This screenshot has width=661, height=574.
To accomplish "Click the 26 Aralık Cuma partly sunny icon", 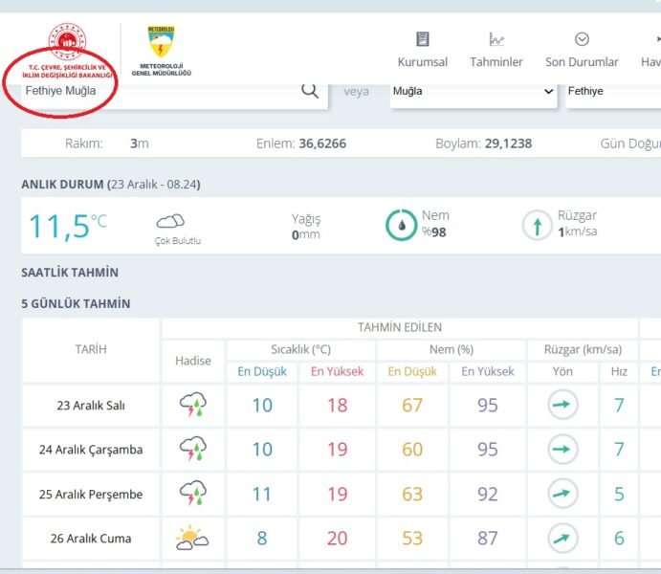I will [x=193, y=539].
